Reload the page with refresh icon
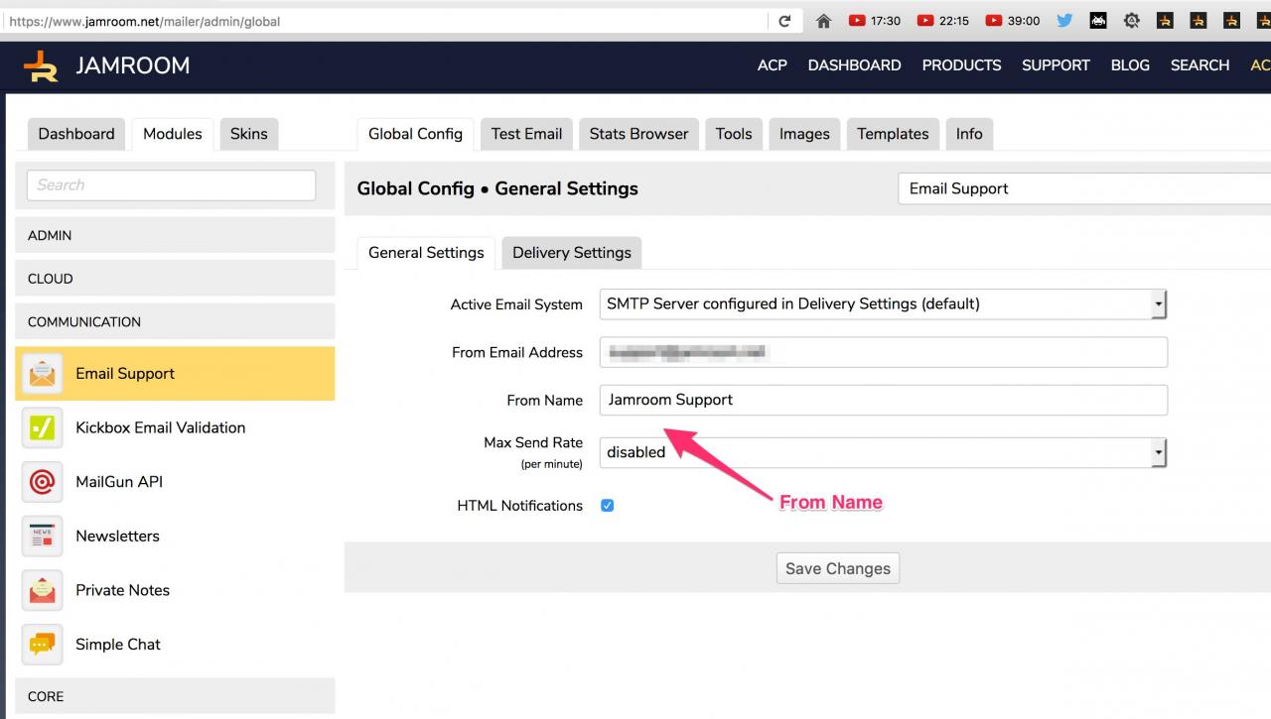Image resolution: width=1271 pixels, height=719 pixels. 784,21
